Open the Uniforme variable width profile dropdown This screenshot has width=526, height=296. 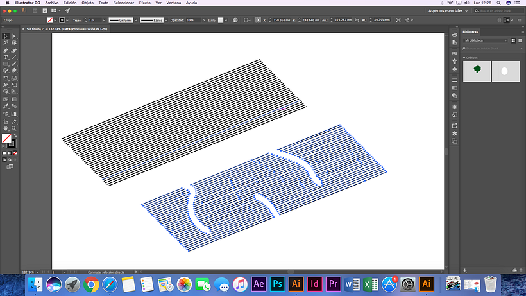pos(135,20)
